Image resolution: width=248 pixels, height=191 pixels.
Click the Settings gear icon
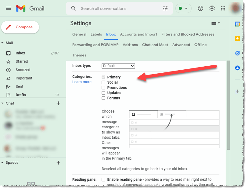(212, 9)
